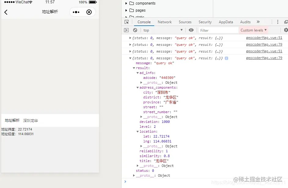Open console settings gear icon

pyautogui.click(x=286, y=30)
